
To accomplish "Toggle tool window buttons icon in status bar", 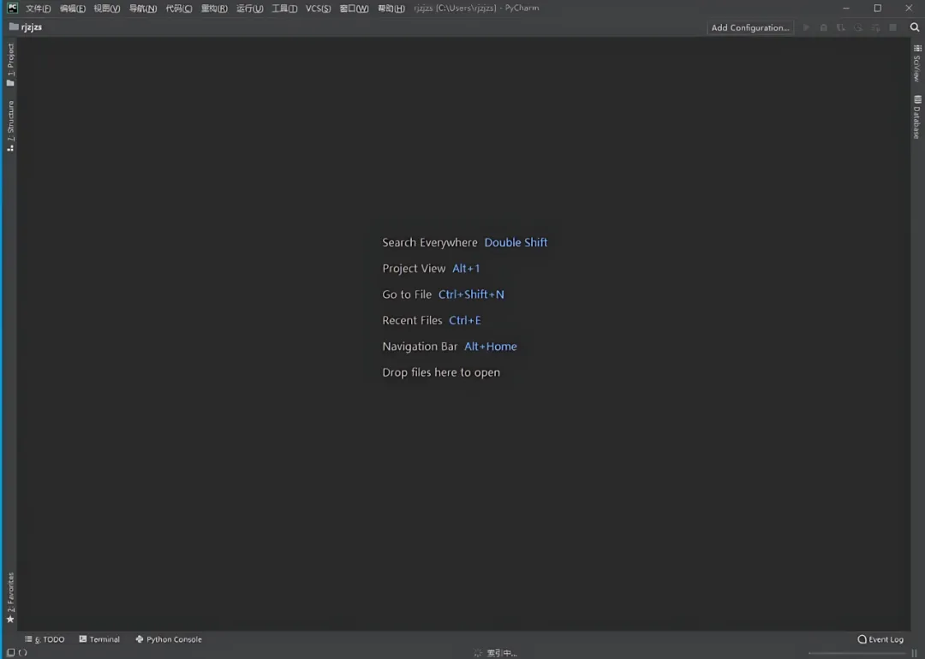I will click(x=10, y=652).
